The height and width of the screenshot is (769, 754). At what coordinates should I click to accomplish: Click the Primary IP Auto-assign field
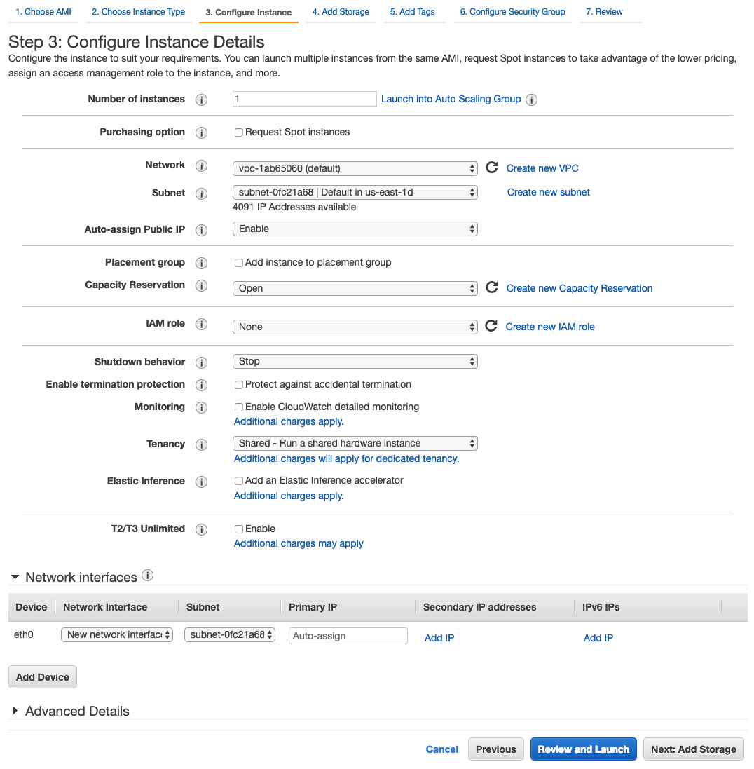tap(348, 635)
